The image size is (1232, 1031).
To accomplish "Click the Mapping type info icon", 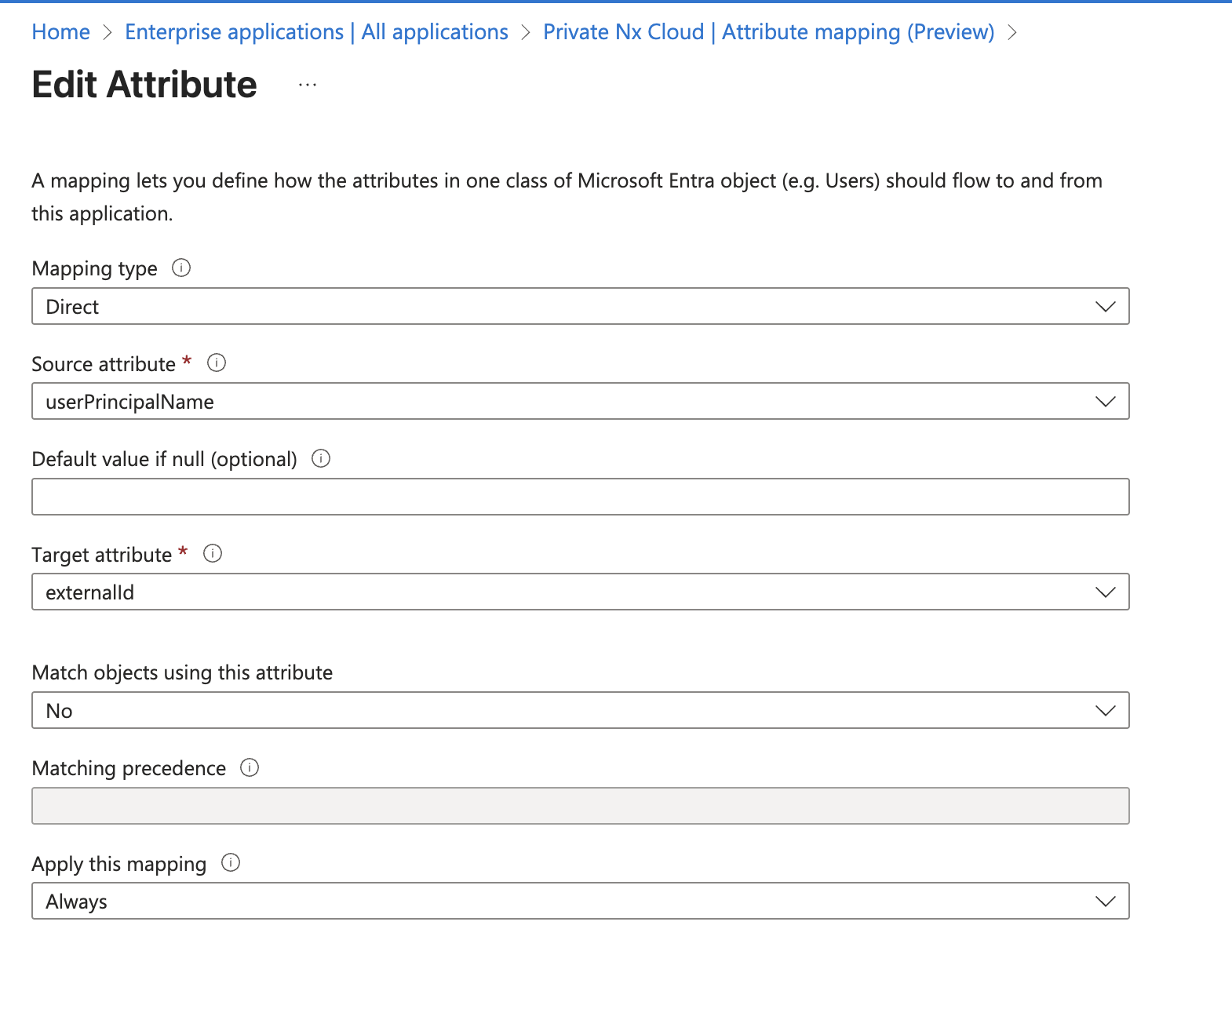I will 181,268.
